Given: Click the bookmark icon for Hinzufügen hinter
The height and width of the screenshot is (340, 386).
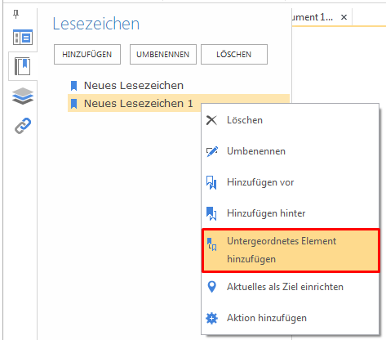Looking at the screenshot, I should click(x=211, y=213).
